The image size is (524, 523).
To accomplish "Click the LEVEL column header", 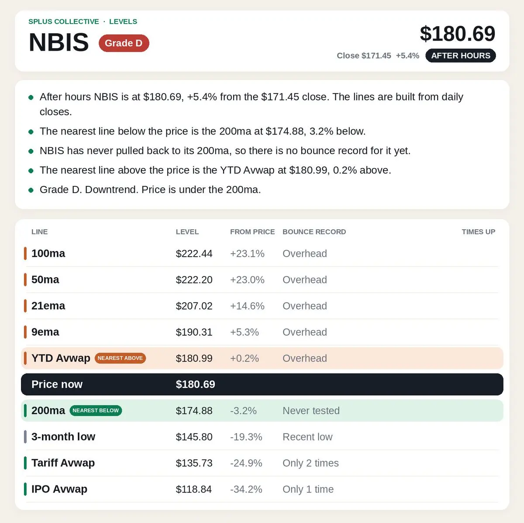I will (187, 232).
